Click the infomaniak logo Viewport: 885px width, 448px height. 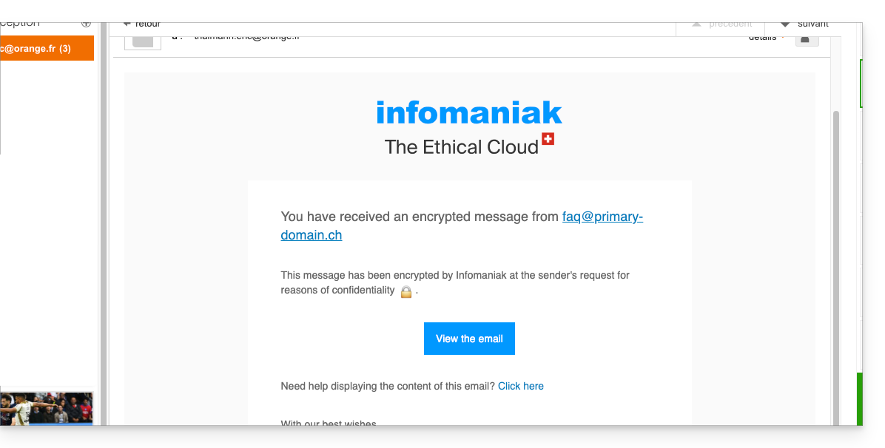tap(469, 112)
